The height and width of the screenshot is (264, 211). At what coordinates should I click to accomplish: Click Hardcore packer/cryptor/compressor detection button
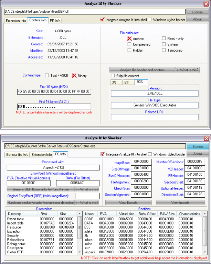[41, 202]
